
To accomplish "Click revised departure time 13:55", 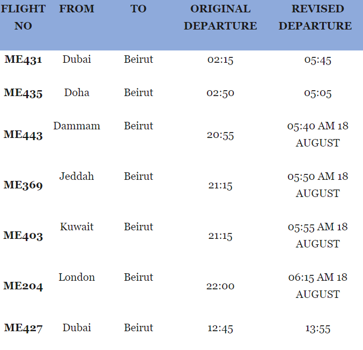I will coord(317,329).
